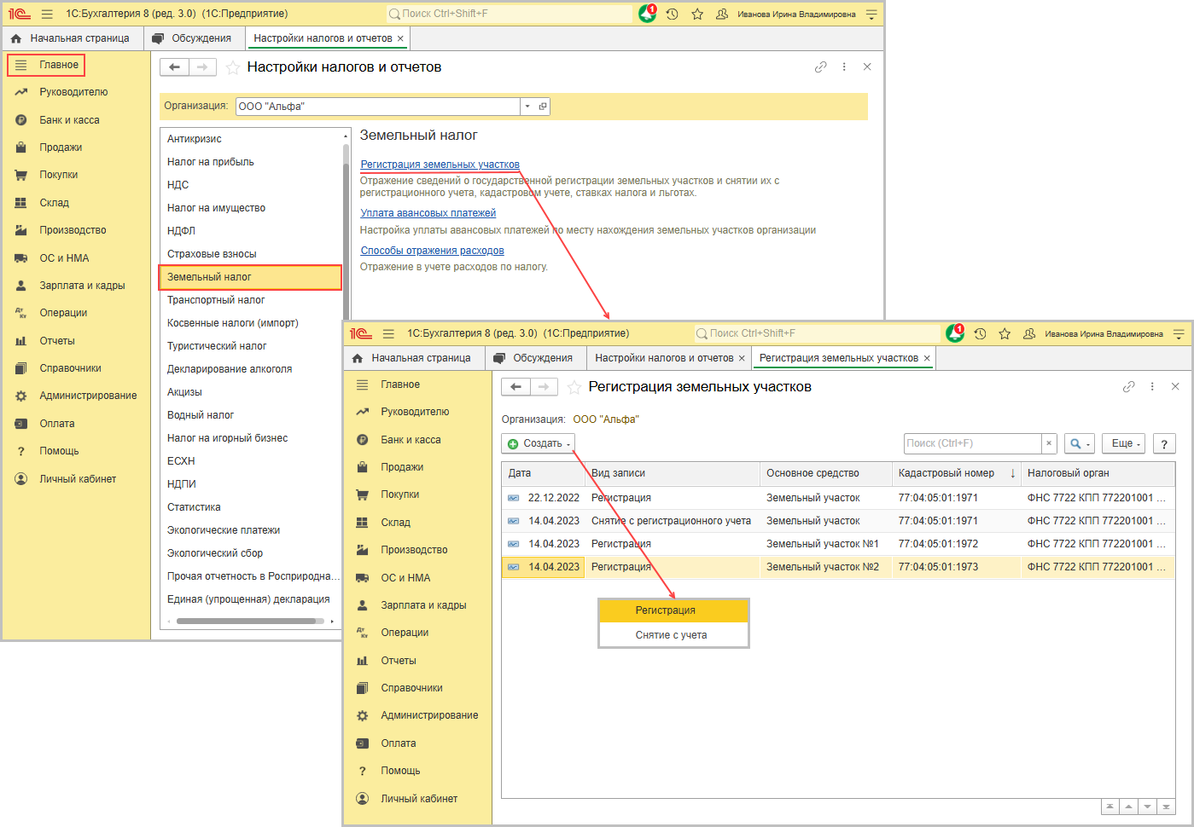
Task: Open main menu hamburger in back window title bar
Action: (47, 14)
